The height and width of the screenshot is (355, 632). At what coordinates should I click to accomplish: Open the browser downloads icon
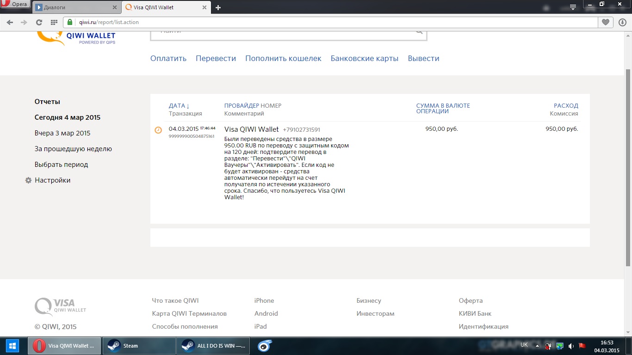(x=622, y=22)
